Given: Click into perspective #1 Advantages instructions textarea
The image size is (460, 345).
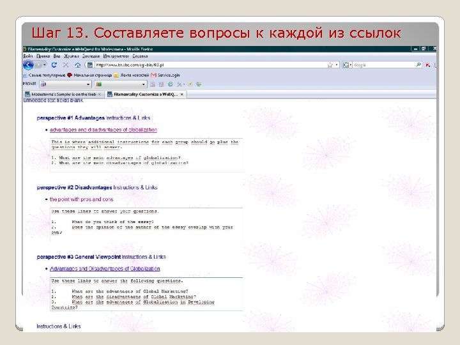Looking at the screenshot, I should pyautogui.click(x=146, y=155).
